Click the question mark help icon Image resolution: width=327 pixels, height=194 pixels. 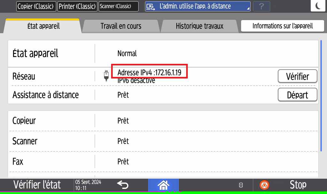point(261,6)
